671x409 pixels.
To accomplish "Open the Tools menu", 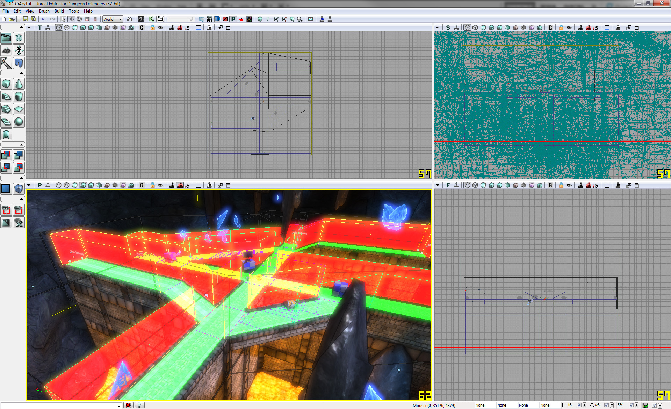I will coord(74,11).
